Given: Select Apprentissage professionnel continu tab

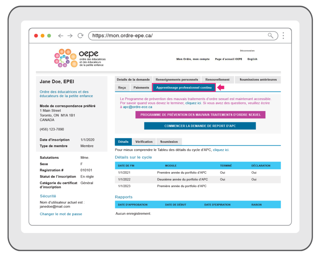Looking at the screenshot, I should pyautogui.click(x=184, y=88).
